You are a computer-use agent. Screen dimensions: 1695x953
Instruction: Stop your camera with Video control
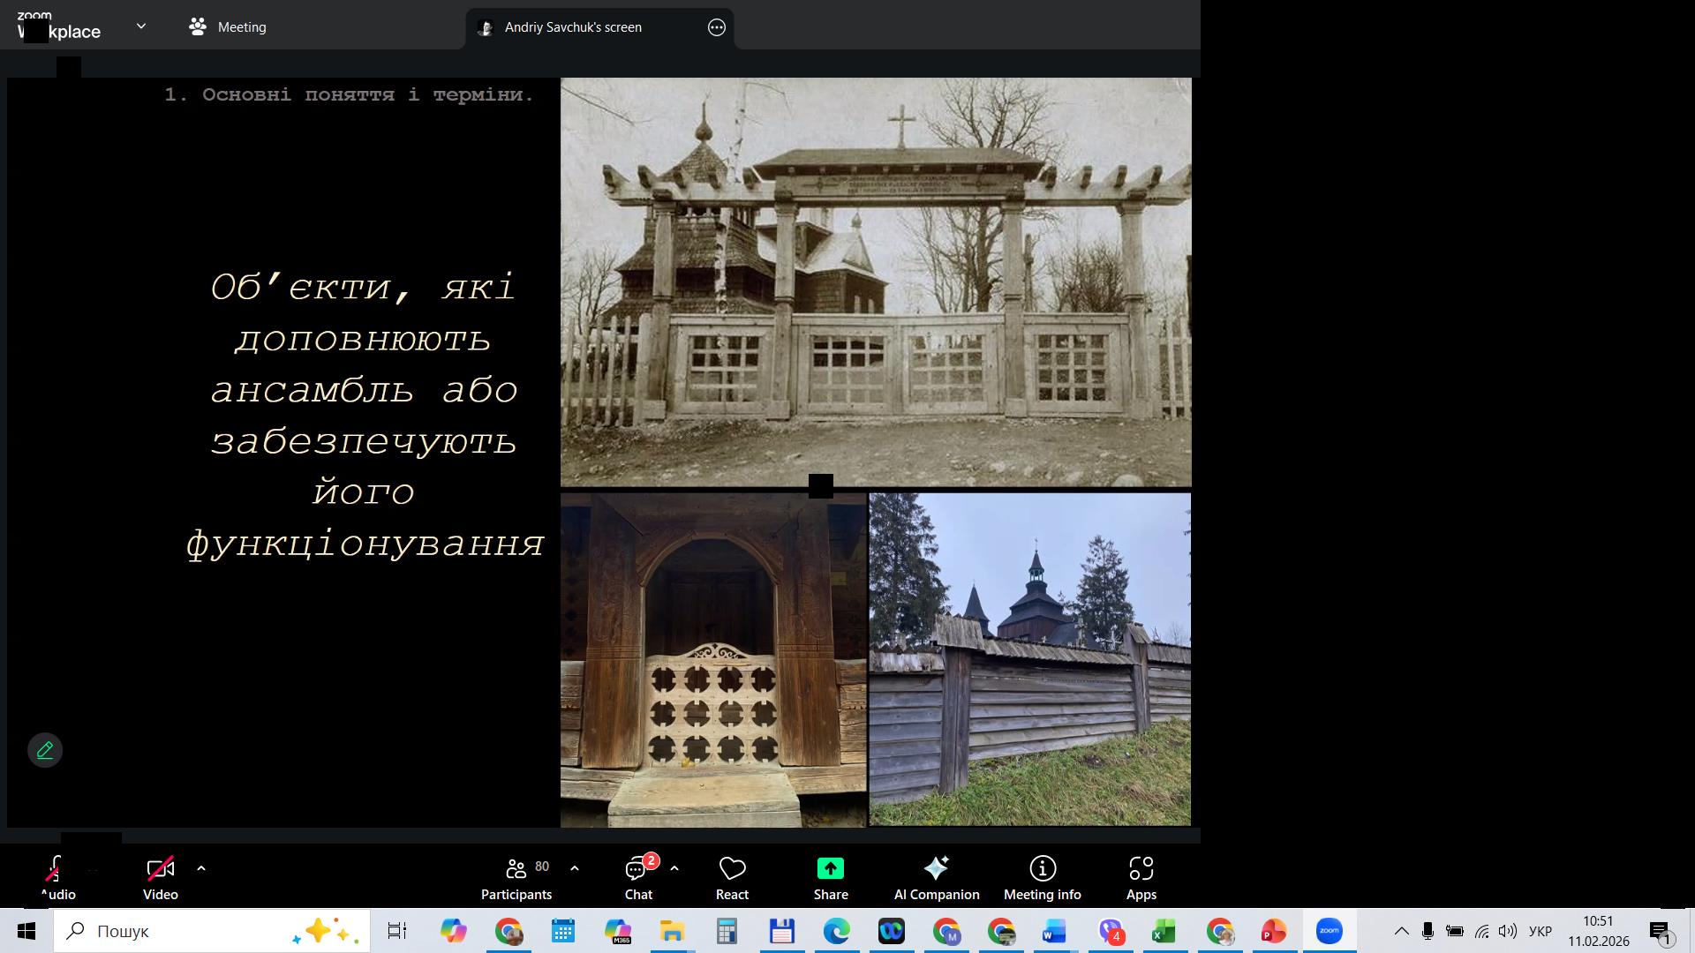tap(160, 875)
